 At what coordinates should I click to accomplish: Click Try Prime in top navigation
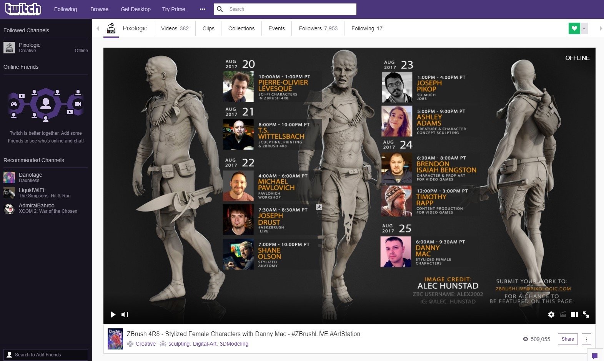point(174,9)
